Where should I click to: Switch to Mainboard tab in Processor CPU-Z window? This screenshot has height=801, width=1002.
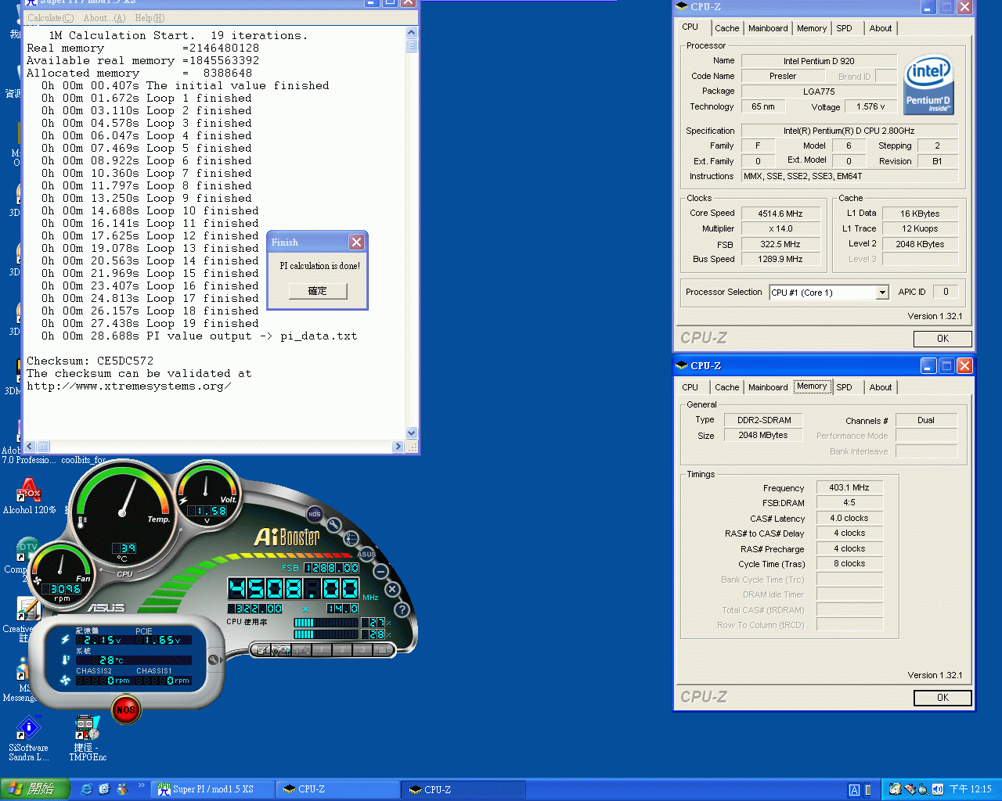click(768, 28)
